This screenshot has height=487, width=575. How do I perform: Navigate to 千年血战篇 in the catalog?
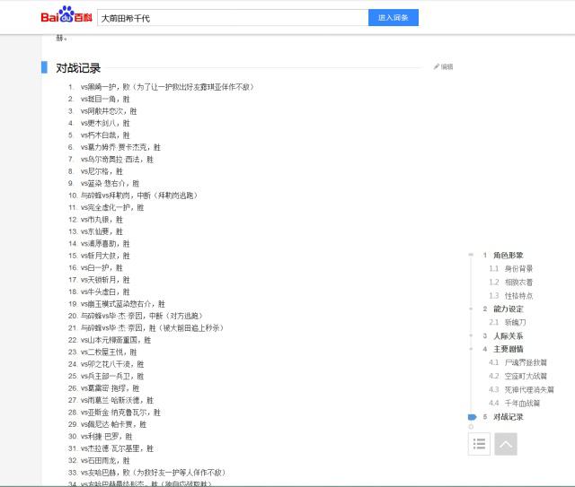(x=525, y=404)
